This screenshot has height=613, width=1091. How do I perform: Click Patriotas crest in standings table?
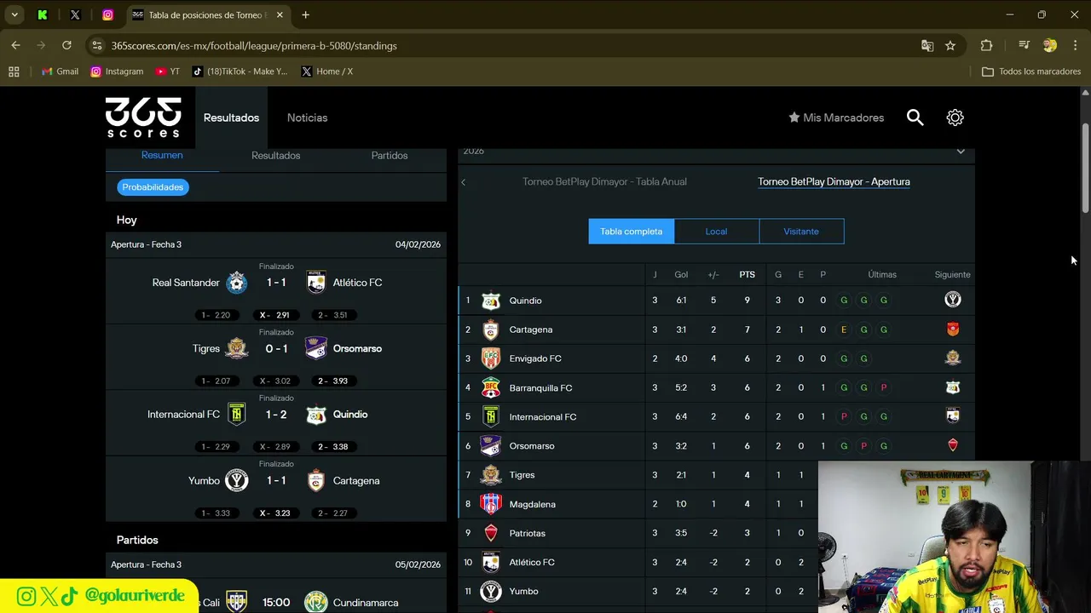click(491, 533)
